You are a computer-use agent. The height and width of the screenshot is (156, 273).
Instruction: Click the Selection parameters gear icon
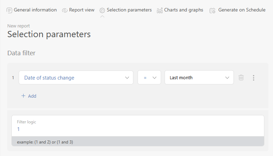pyautogui.click(x=102, y=10)
